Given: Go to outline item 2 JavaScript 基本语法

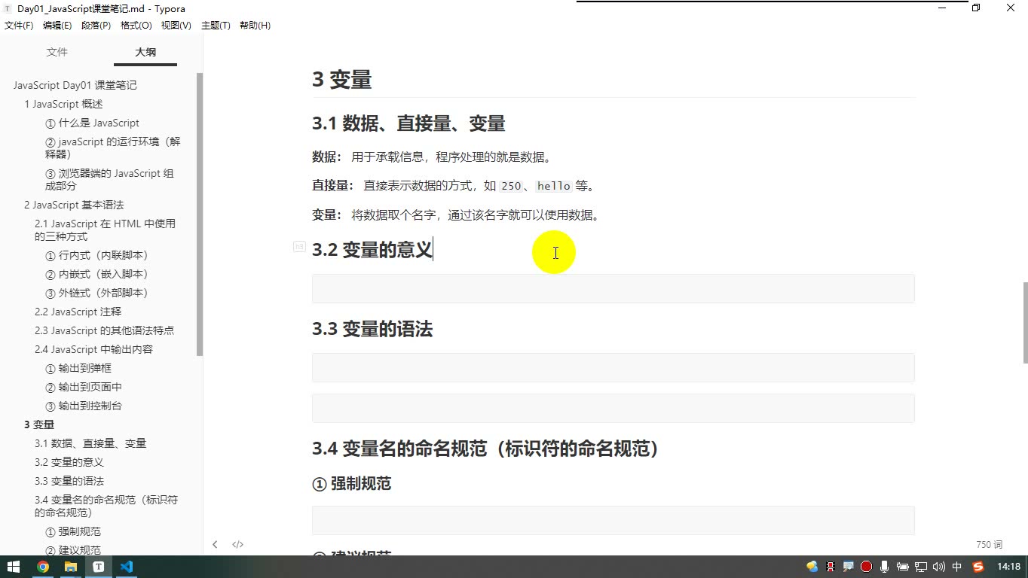Looking at the screenshot, I should point(74,205).
